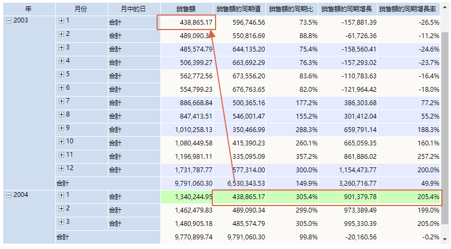
Task: Select the 205.4% growth rate cell
Action: coord(409,197)
